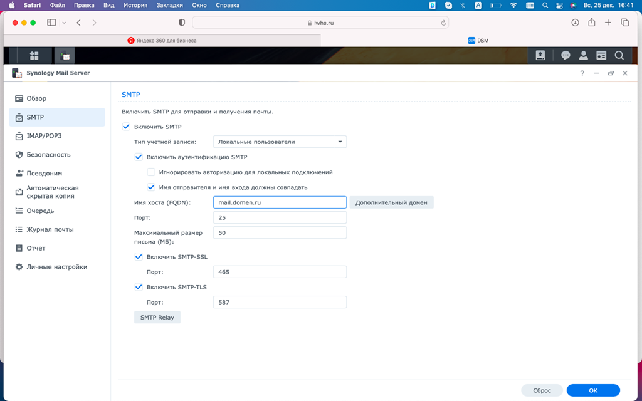642x401 pixels.
Task: Switch to DSM browser tab
Action: pyautogui.click(x=478, y=41)
